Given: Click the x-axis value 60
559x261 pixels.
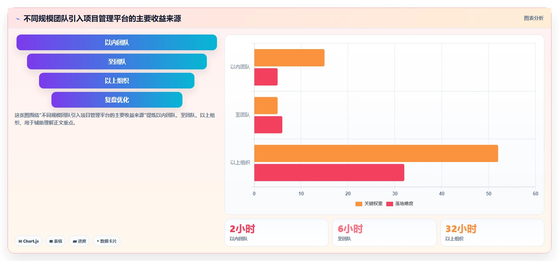Looking at the screenshot, I should (x=535, y=194).
